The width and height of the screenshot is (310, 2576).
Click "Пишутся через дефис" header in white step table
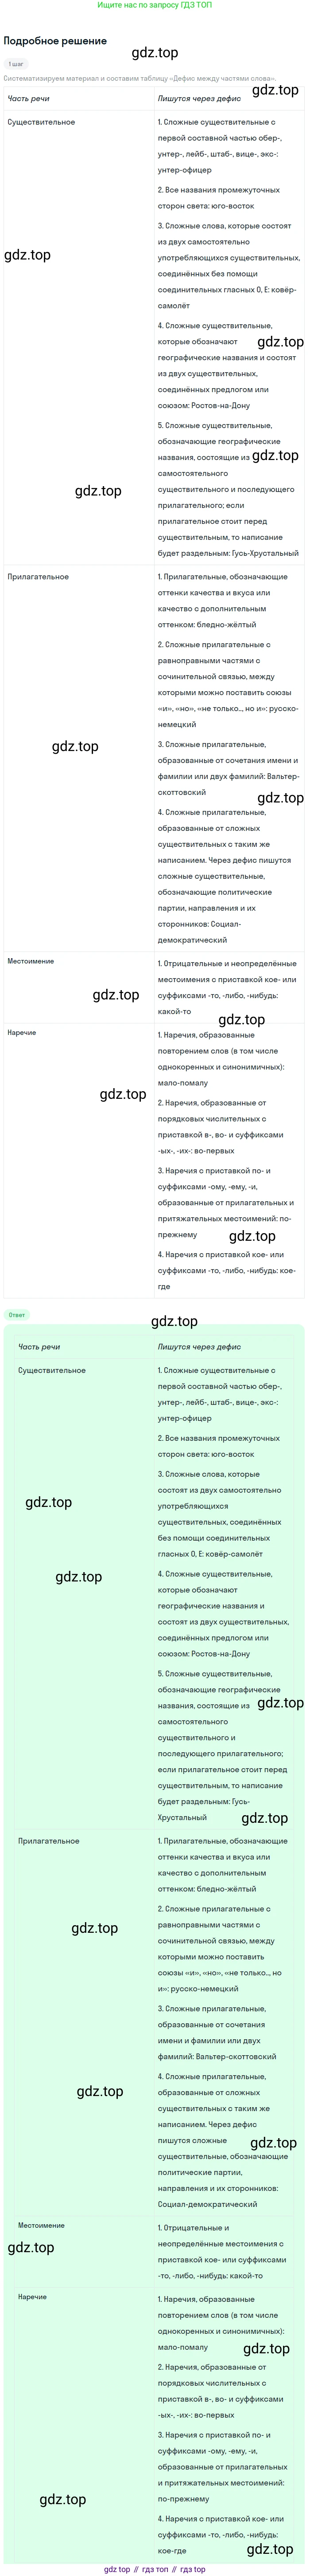[199, 99]
